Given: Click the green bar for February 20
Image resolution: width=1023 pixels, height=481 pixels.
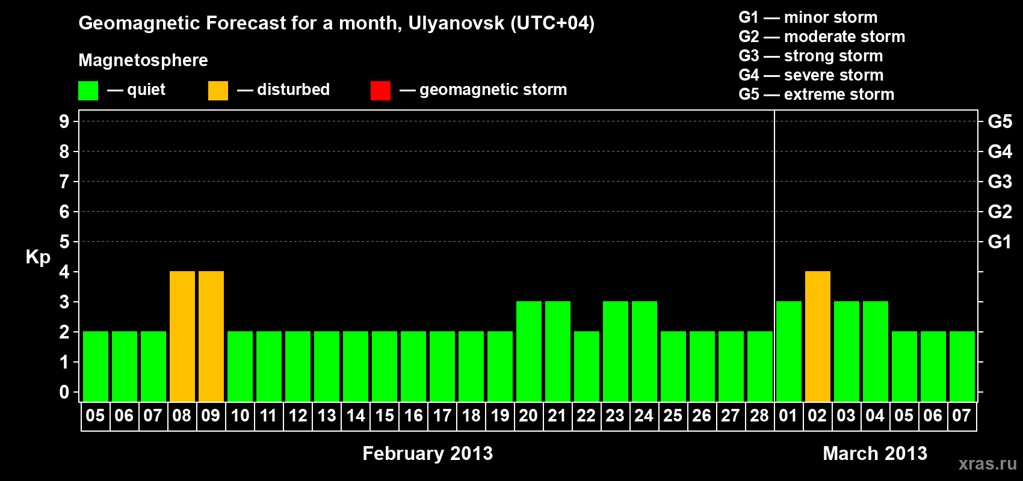Looking at the screenshot, I should click(x=529, y=351).
